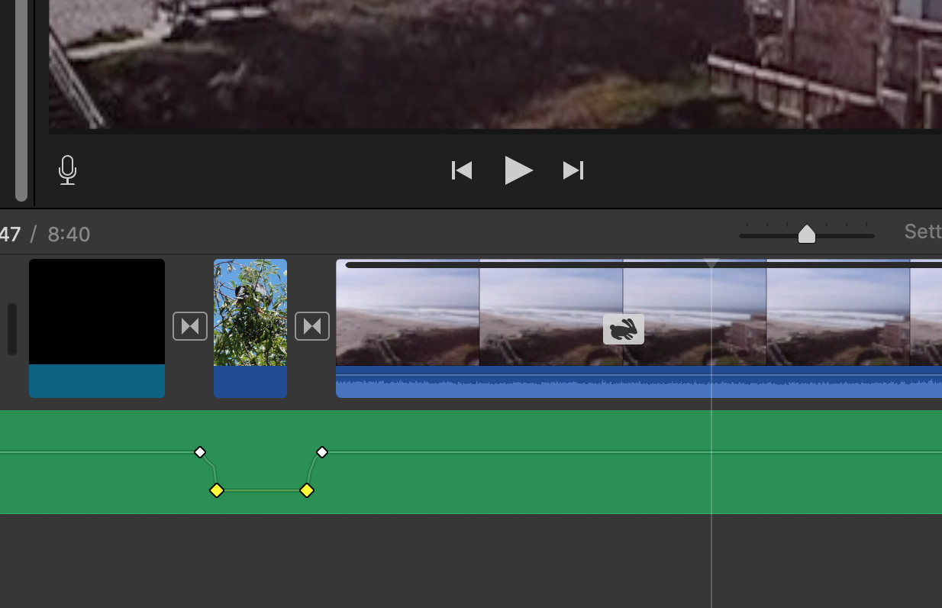Skip to previous clip with back button
942x608 pixels.
coord(462,170)
